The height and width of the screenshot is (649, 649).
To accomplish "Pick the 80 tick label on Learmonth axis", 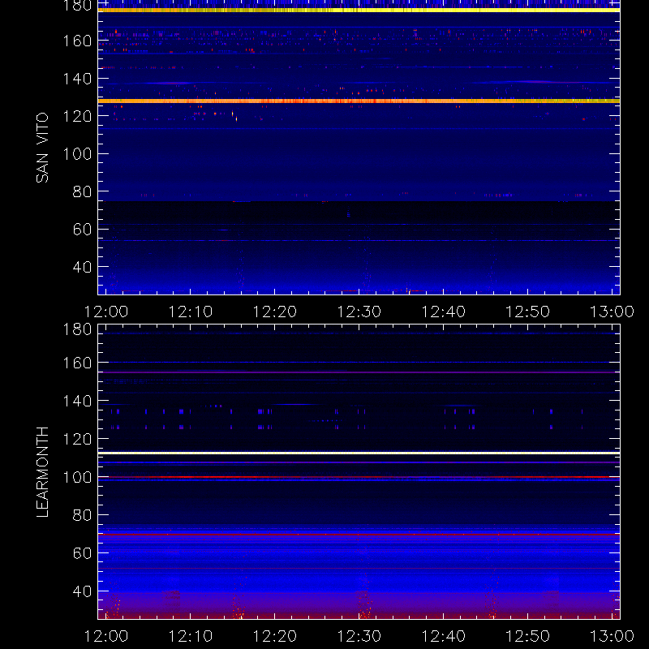I will pos(82,515).
